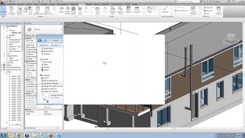Collapse Sheets node in project browser
Screen dimensions: 245x138
[2, 70]
